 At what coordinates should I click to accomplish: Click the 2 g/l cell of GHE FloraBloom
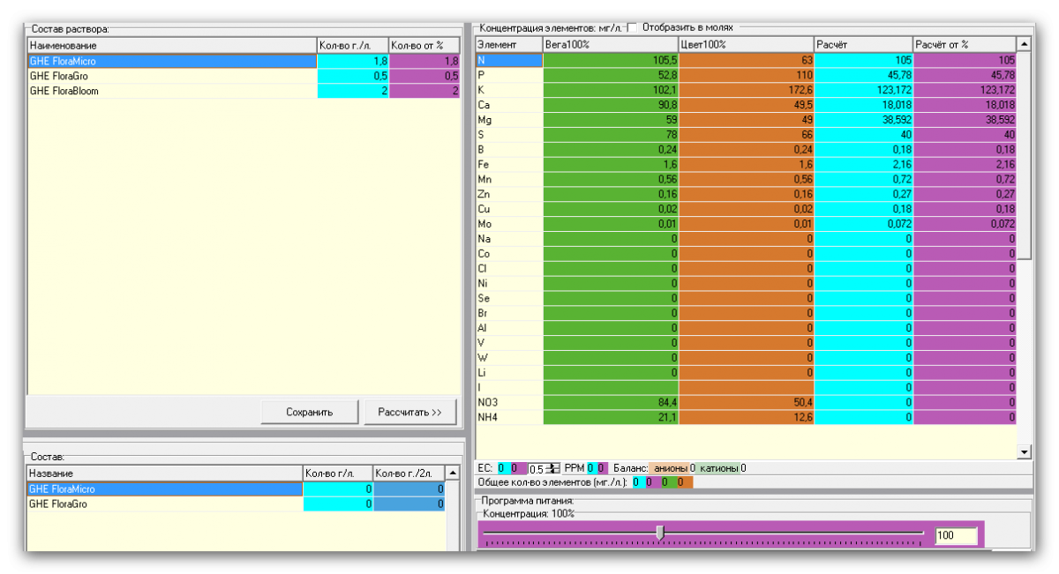pos(353,91)
